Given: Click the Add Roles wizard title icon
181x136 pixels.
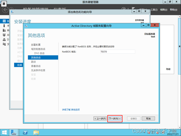Looking at the screenshot, I should (x=12, y=12).
